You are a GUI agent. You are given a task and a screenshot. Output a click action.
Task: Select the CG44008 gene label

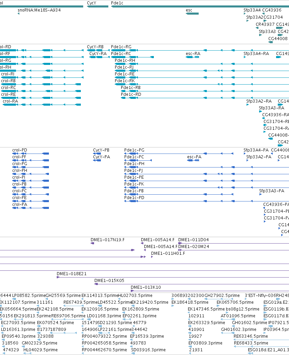pyautogui.click(x=278, y=38)
